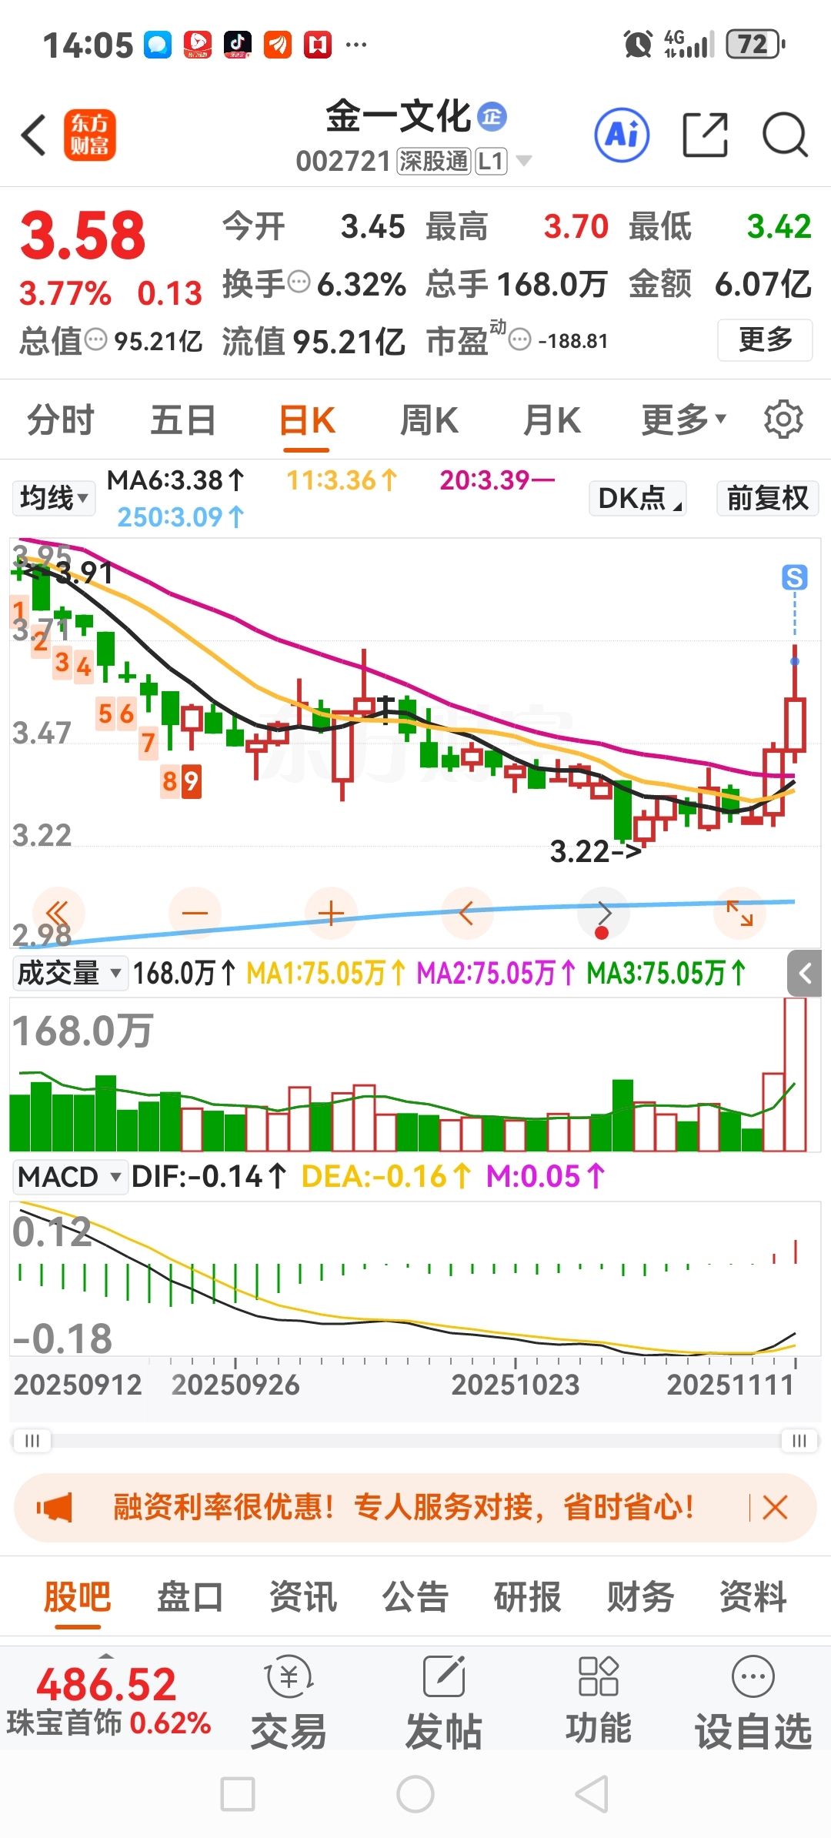Open the 资料 tab
The width and height of the screenshot is (831, 1838).
[x=753, y=1596]
